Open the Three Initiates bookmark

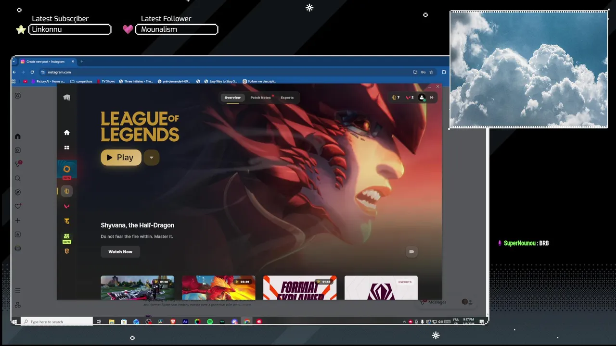tap(136, 81)
